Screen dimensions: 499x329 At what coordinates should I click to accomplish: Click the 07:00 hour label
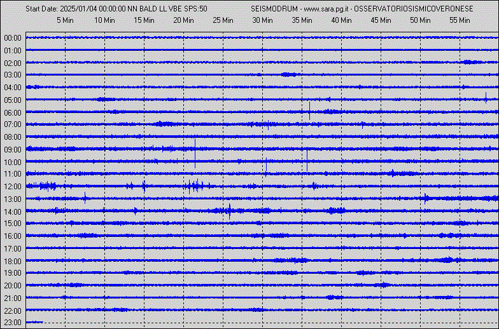[x=13, y=124]
